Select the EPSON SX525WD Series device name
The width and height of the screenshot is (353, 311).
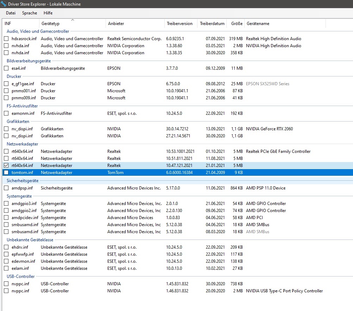pyautogui.click(x=267, y=84)
